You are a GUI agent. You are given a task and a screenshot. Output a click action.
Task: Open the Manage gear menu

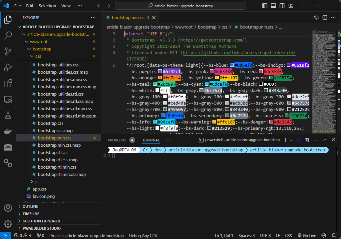[x=8, y=224]
